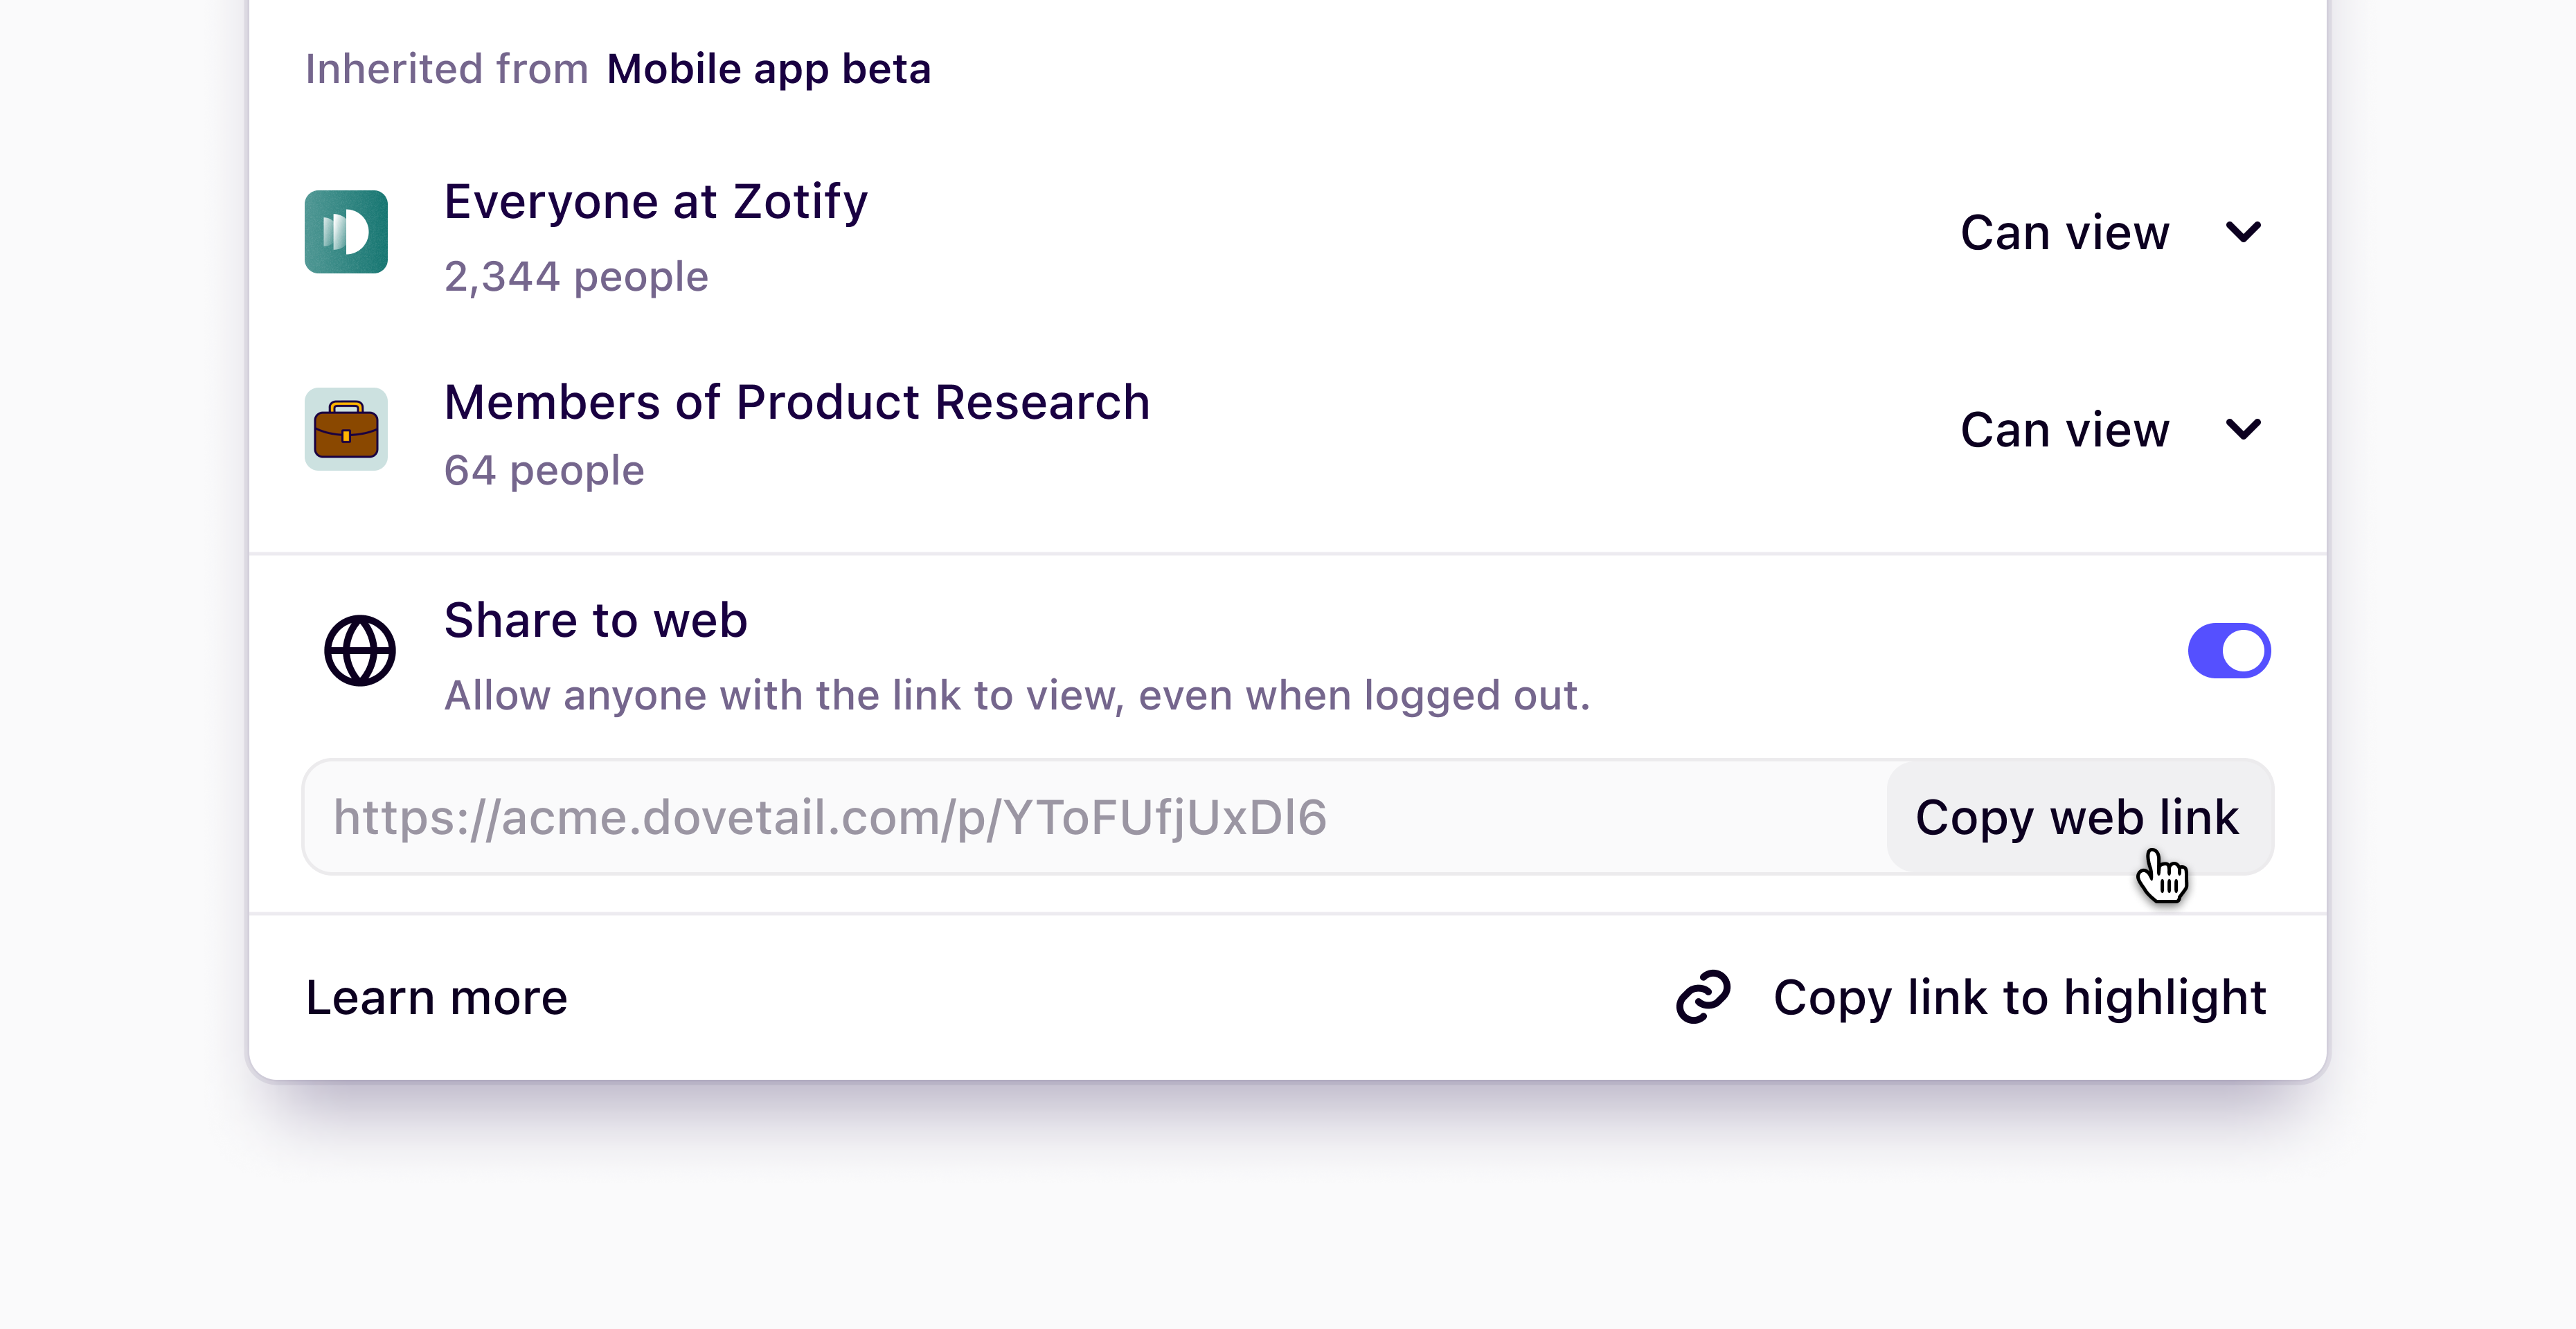Click the Zotify organization logo icon

(346, 232)
